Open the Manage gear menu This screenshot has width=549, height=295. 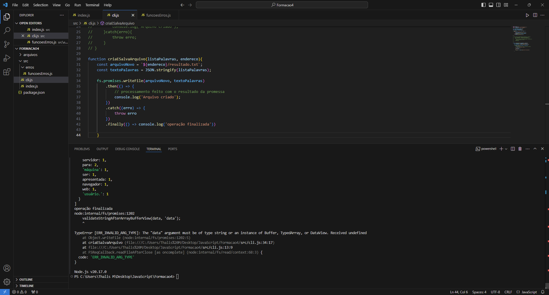pos(7,282)
